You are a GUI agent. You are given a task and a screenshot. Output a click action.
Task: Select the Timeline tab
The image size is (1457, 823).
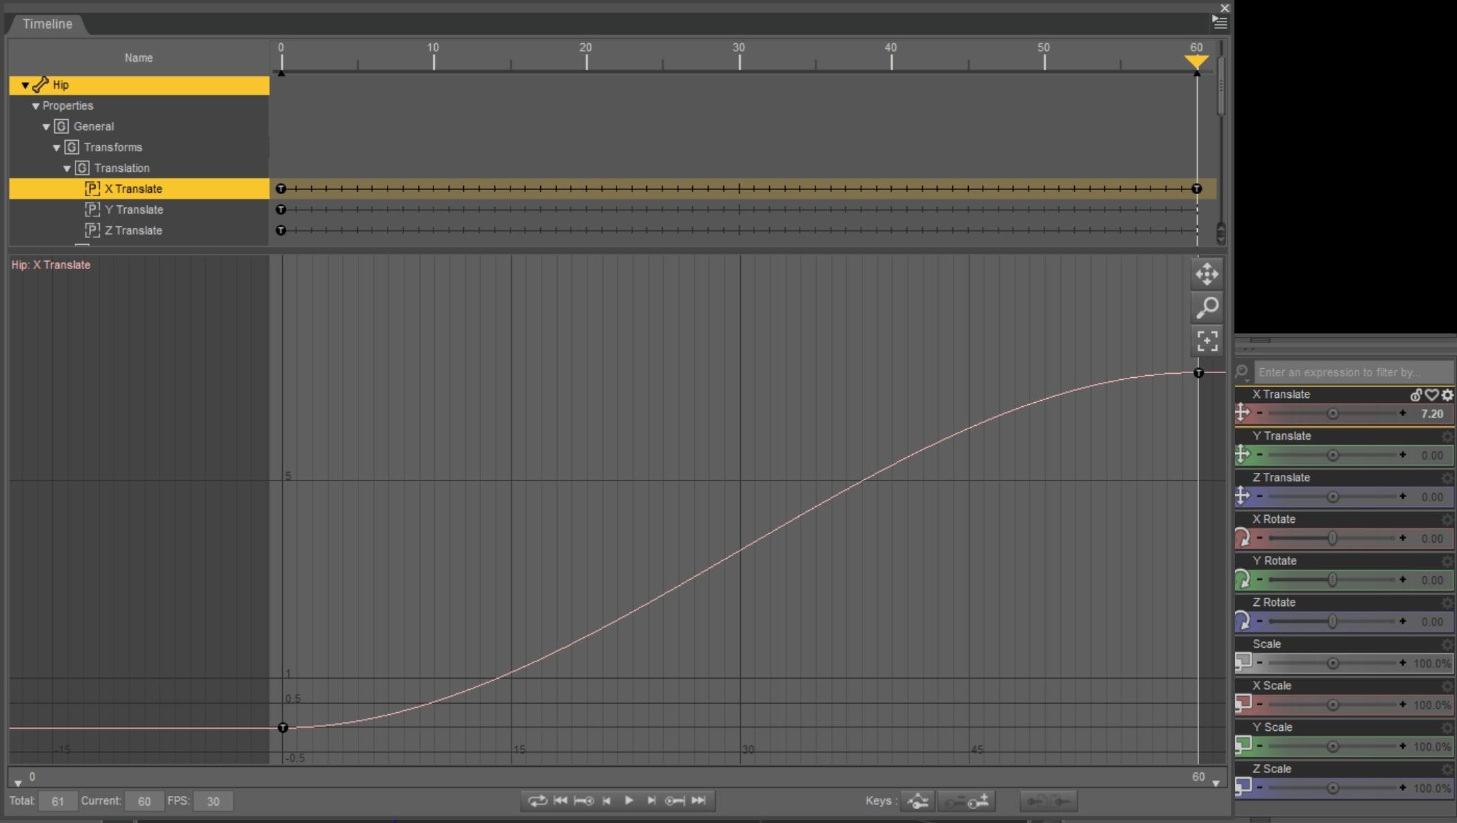pyautogui.click(x=47, y=24)
